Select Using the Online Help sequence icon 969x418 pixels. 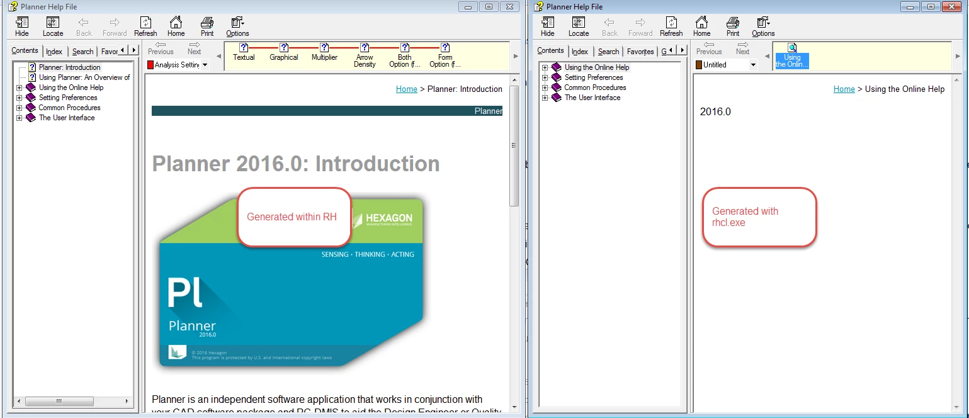[x=792, y=55]
